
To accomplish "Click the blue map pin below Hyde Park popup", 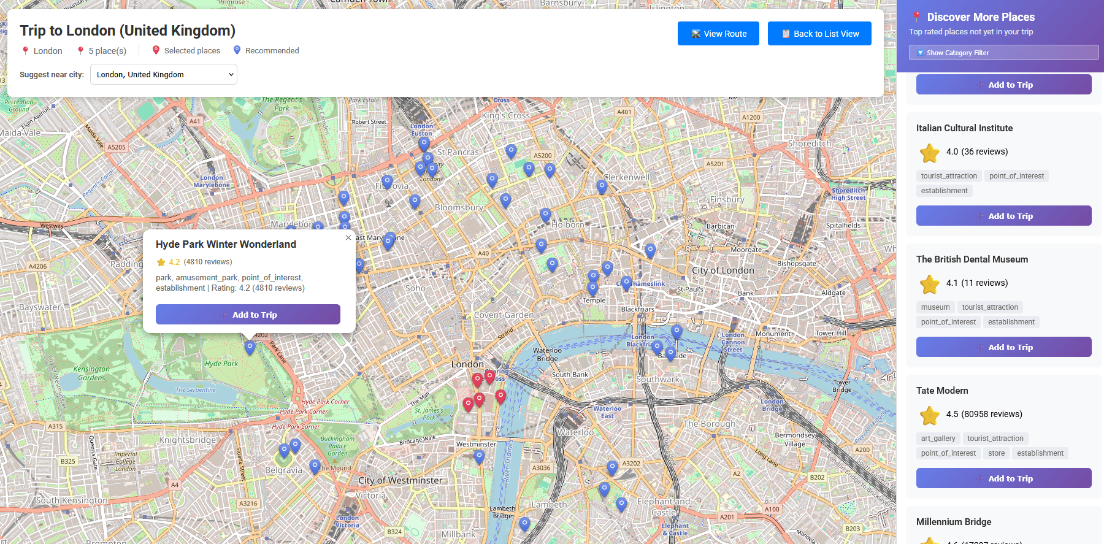I will [x=250, y=348].
